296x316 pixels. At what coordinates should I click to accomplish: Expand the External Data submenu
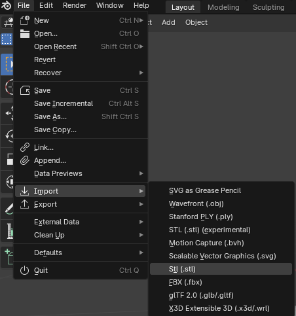pos(80,222)
